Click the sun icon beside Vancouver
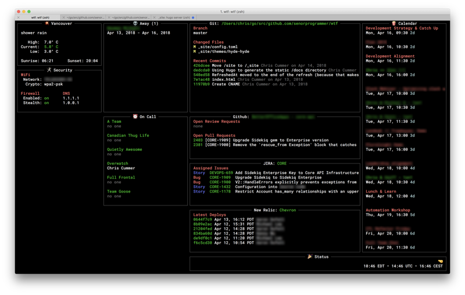465x295 pixels. tap(48, 24)
